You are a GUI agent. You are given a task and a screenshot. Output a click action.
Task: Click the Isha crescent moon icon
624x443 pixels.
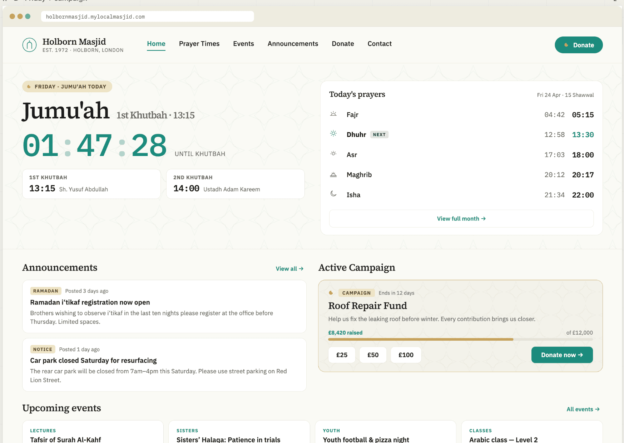click(x=333, y=194)
